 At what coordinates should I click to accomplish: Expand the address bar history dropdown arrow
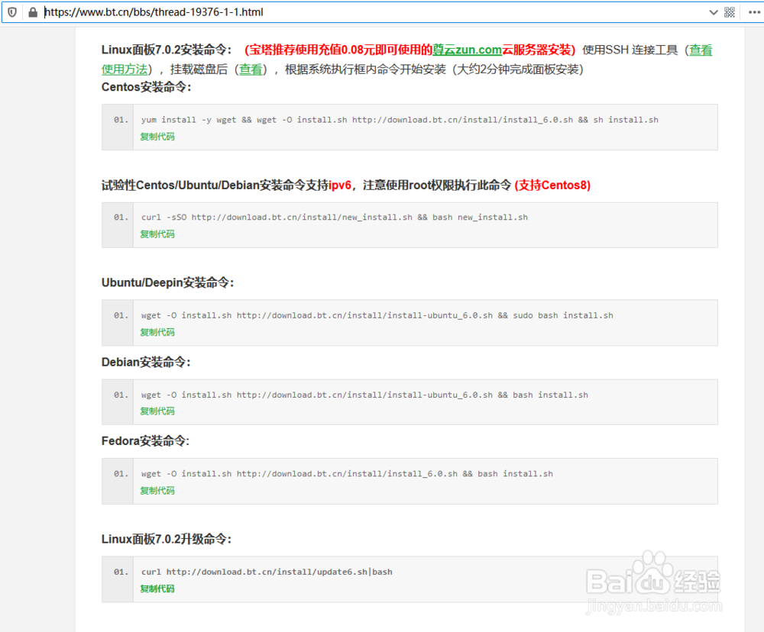pos(714,12)
